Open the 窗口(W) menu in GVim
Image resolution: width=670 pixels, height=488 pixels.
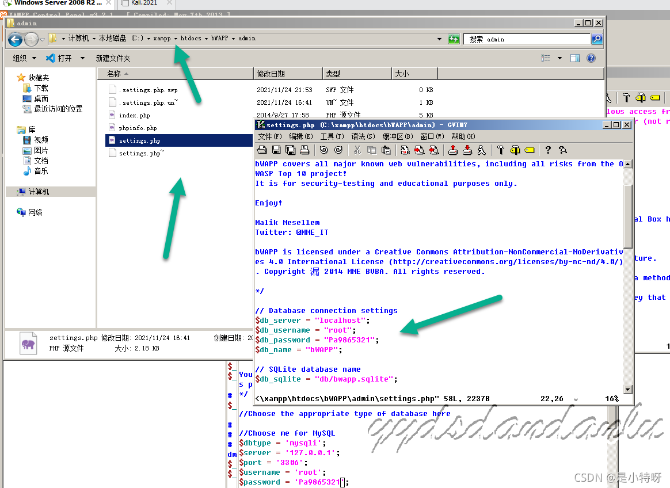(x=432, y=136)
